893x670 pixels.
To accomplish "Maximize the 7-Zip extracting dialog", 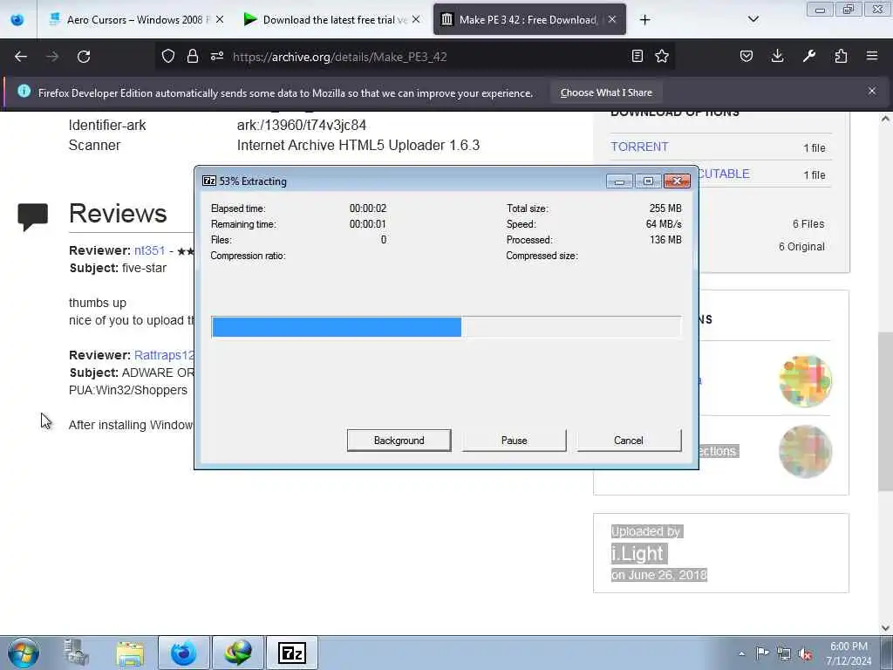I will (x=648, y=181).
